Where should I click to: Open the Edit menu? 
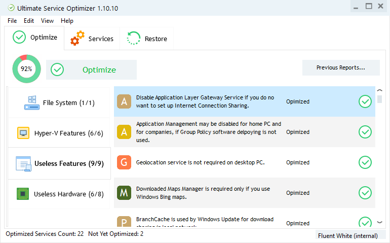click(x=29, y=21)
